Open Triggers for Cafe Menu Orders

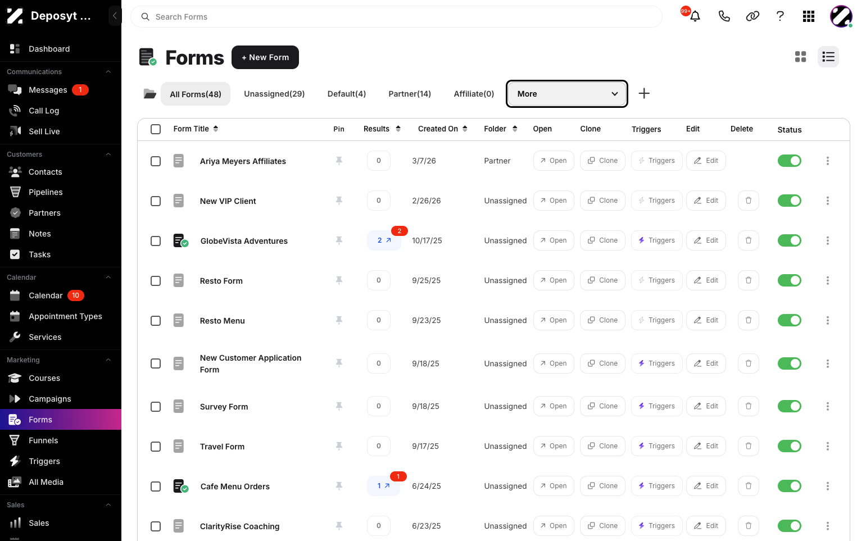657,486
